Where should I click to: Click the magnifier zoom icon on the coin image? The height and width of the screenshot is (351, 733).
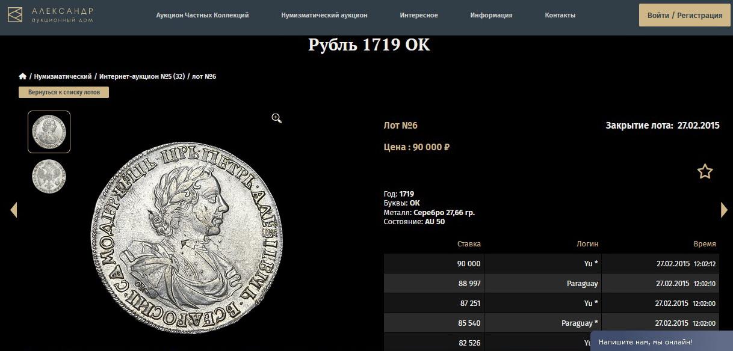(x=277, y=118)
